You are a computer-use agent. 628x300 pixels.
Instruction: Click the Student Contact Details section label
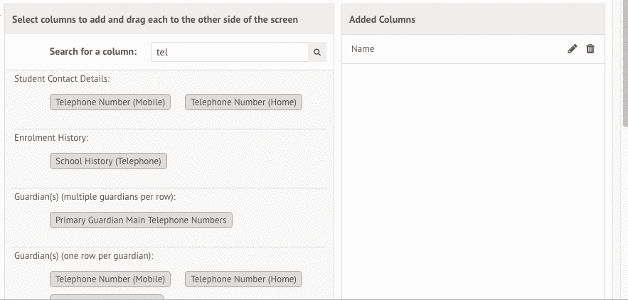click(x=62, y=78)
